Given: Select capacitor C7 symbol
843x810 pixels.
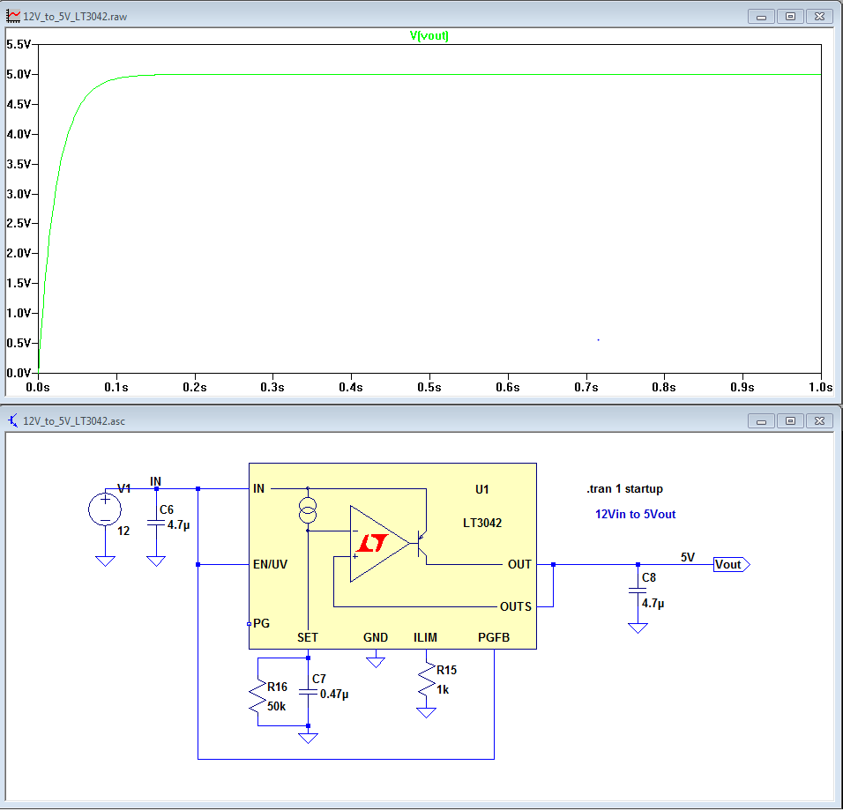Looking at the screenshot, I should (x=308, y=692).
